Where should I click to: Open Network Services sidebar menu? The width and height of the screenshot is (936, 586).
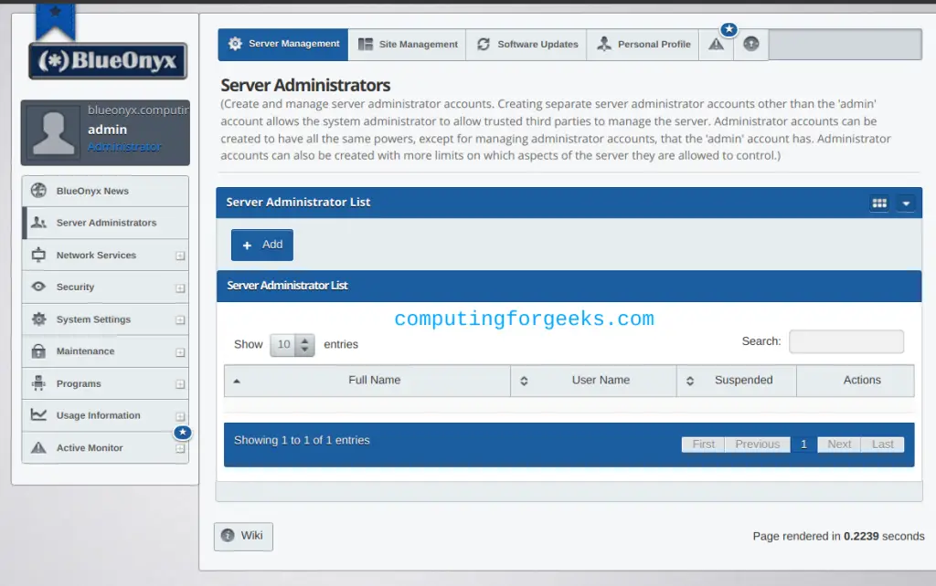click(106, 256)
